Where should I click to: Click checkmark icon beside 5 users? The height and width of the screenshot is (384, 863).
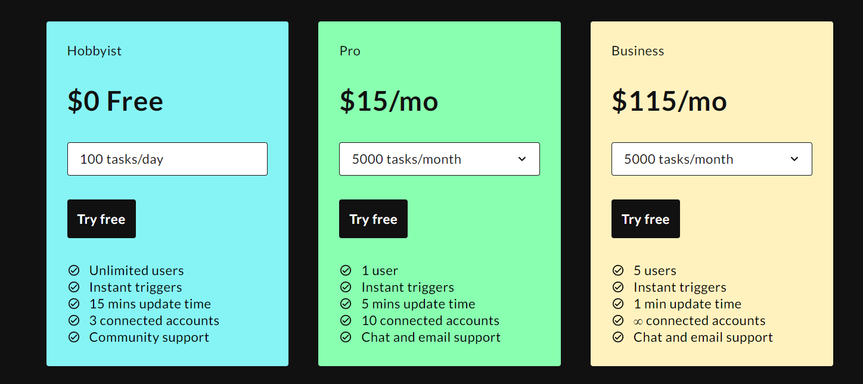coord(618,271)
